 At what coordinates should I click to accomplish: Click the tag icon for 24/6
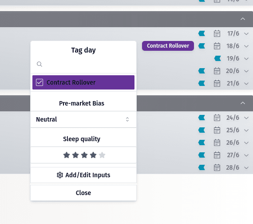(202, 118)
